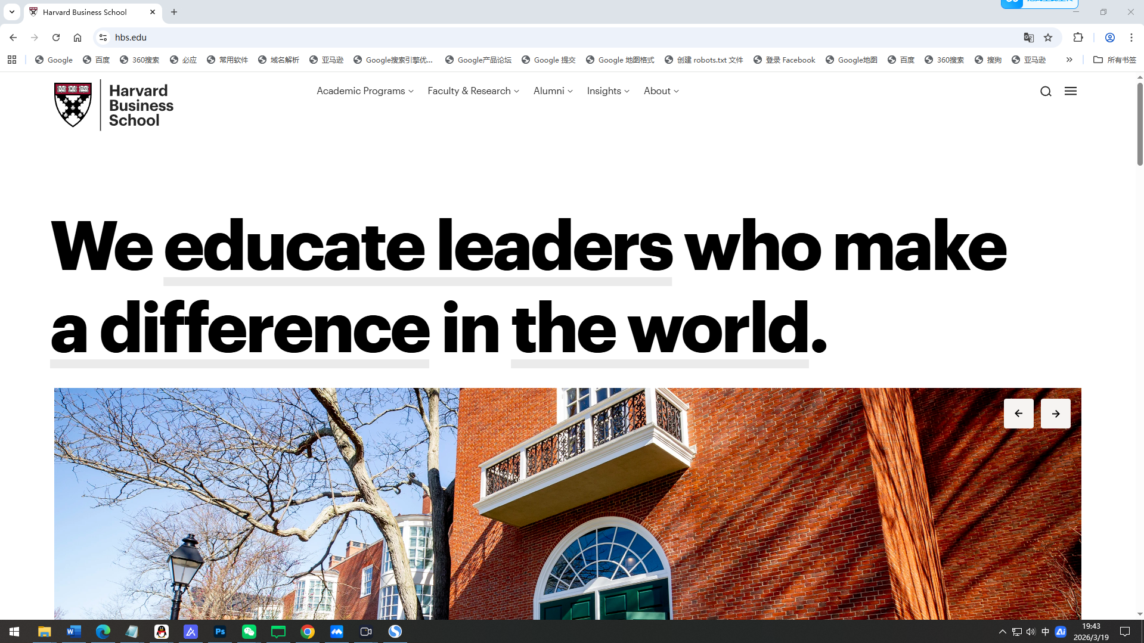The height and width of the screenshot is (643, 1144).
Task: Reload the hbs.edu page
Action: pyautogui.click(x=56, y=38)
